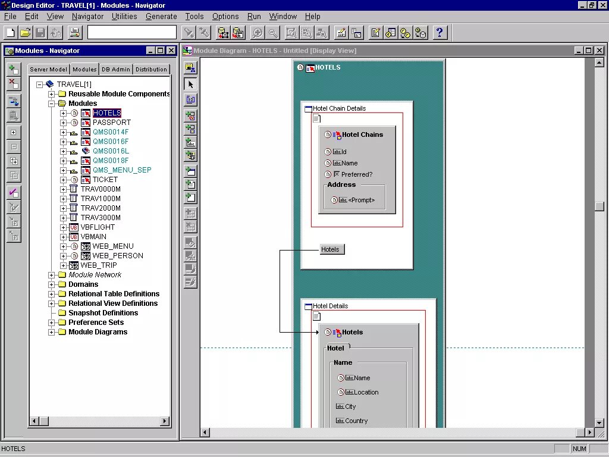This screenshot has width=609, height=457.
Task: Switch to the DB Admin tab
Action: click(116, 69)
